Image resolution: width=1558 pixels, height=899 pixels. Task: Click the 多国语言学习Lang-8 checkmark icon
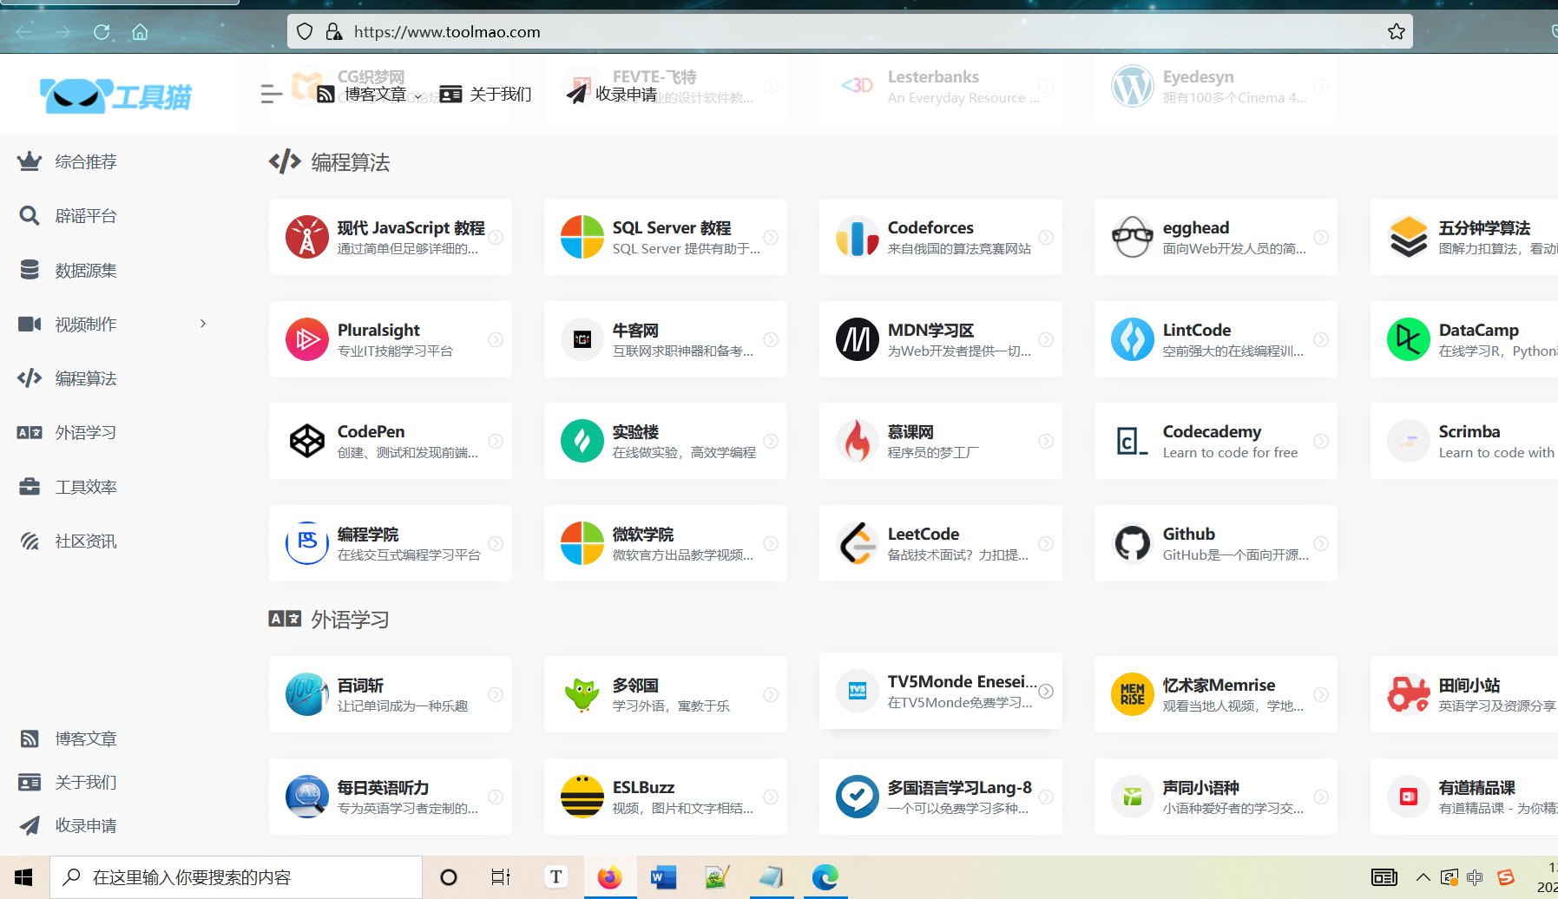[x=858, y=797]
